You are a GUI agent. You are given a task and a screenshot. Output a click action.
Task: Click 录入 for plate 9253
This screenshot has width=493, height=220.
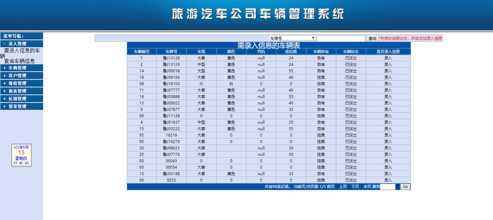pyautogui.click(x=388, y=180)
